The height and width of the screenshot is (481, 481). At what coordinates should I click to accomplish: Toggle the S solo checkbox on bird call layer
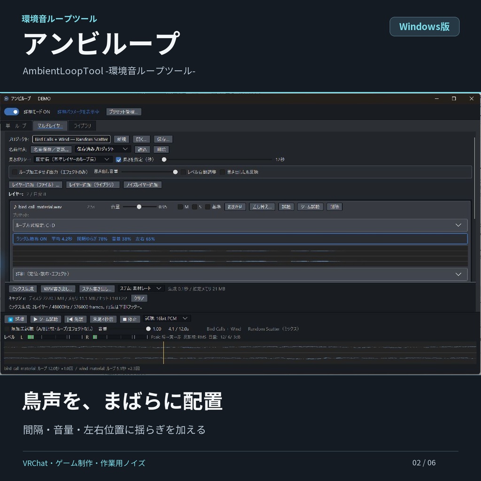click(x=194, y=207)
